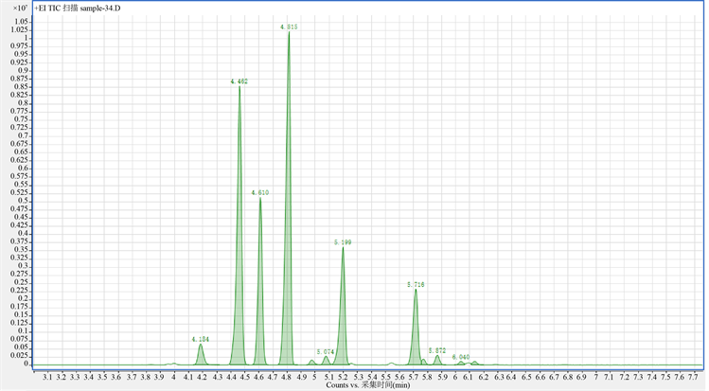Click the 3.1 tick on the x-axis
709x391 pixels.
pos(48,376)
